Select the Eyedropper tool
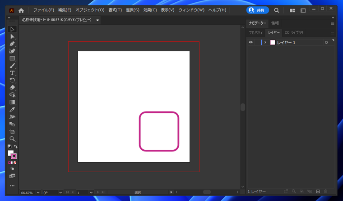343x201 pixels. coord(12,110)
